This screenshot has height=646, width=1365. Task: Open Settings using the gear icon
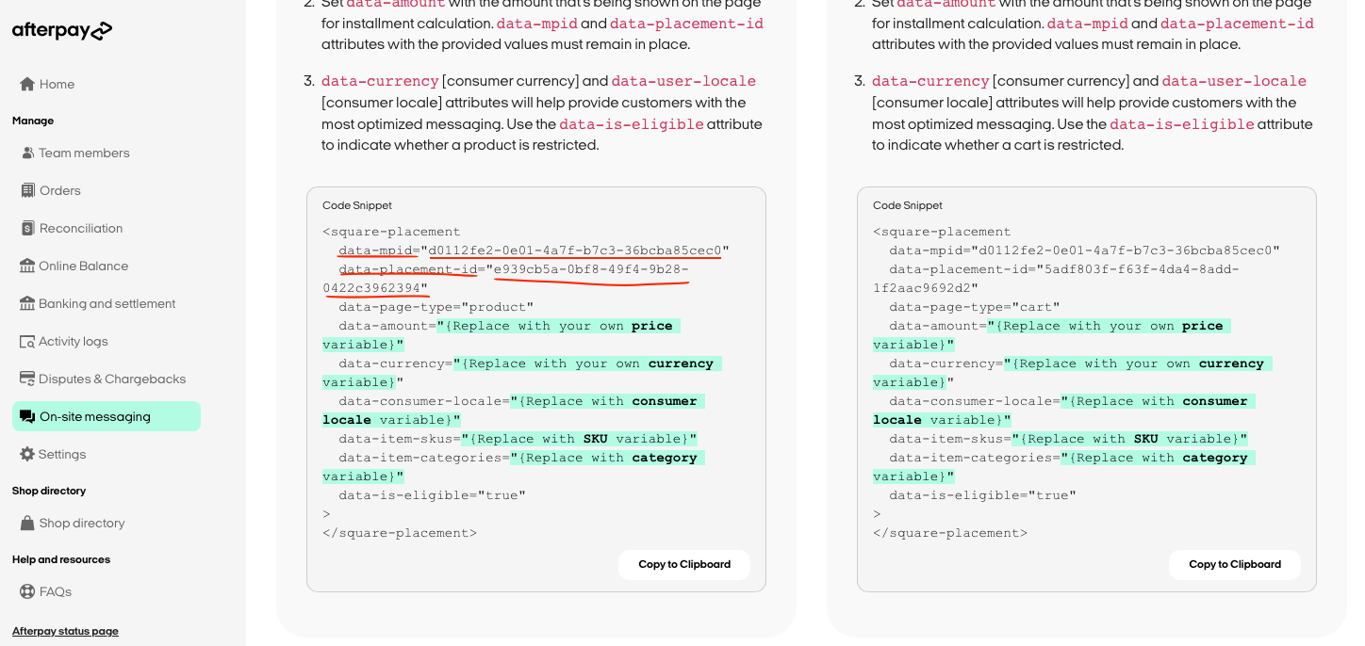[27, 454]
